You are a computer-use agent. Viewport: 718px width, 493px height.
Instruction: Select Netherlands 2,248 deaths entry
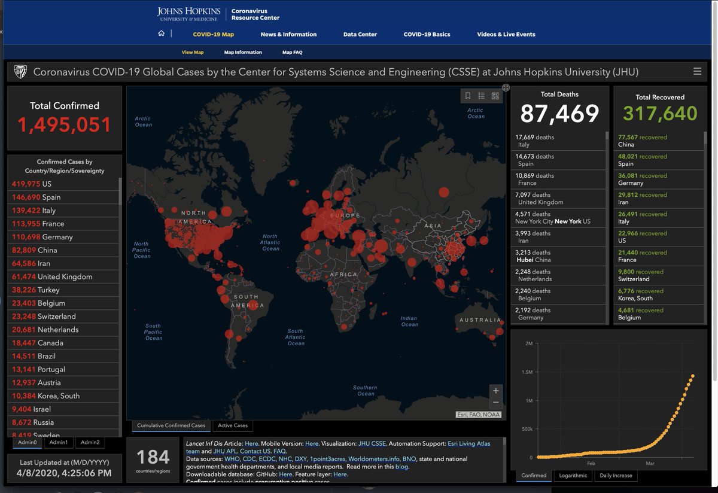(558, 275)
